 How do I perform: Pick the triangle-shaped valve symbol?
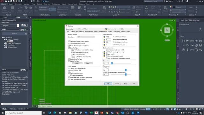click(196, 45)
